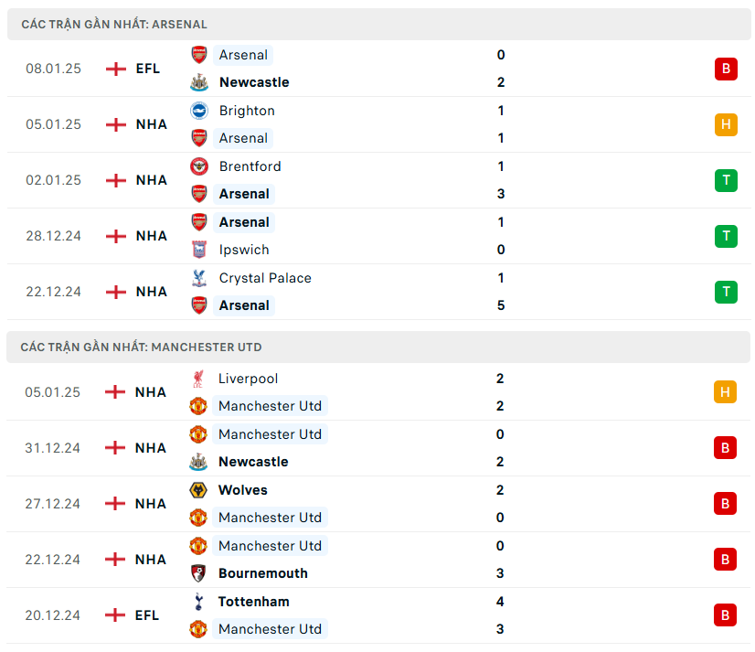Click the orange H badge for the Brighton match
The width and height of the screenshot is (755, 652).
[x=726, y=124]
